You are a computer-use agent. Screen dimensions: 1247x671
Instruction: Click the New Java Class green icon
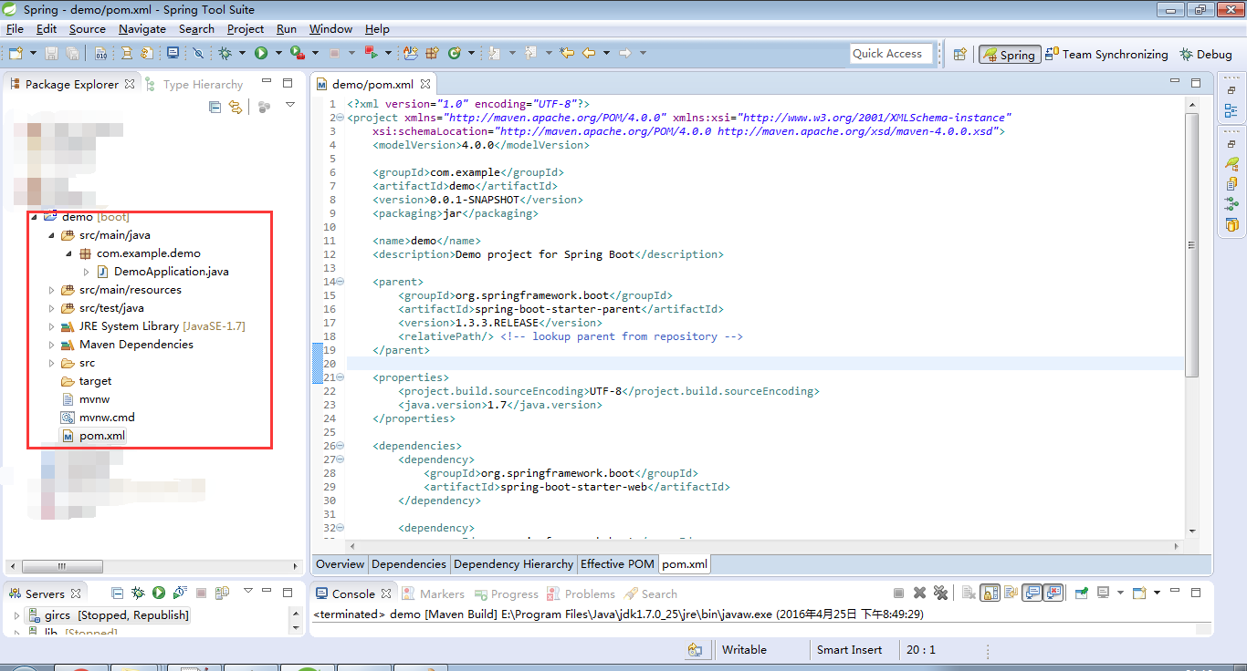click(455, 53)
